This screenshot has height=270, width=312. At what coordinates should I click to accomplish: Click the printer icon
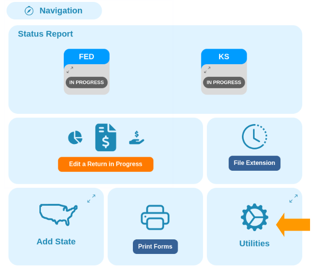[155, 217]
